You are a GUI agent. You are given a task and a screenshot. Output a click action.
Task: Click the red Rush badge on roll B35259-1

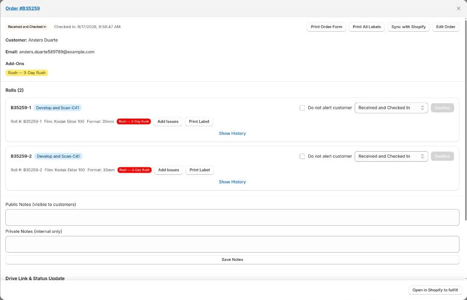point(134,122)
